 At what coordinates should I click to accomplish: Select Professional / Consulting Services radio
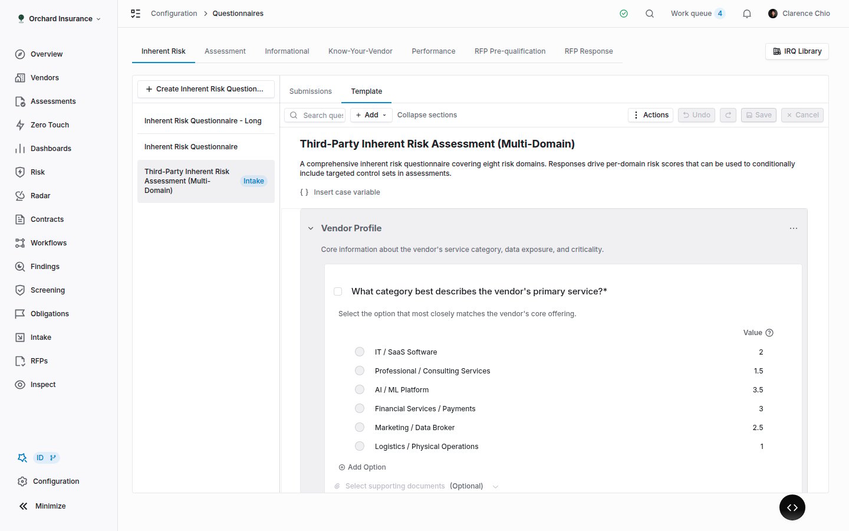(x=360, y=371)
